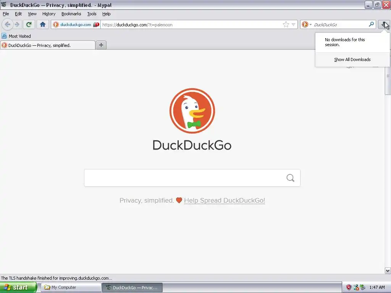The height and width of the screenshot is (293, 391).
Task: Open the Tools menu
Action: point(92,14)
